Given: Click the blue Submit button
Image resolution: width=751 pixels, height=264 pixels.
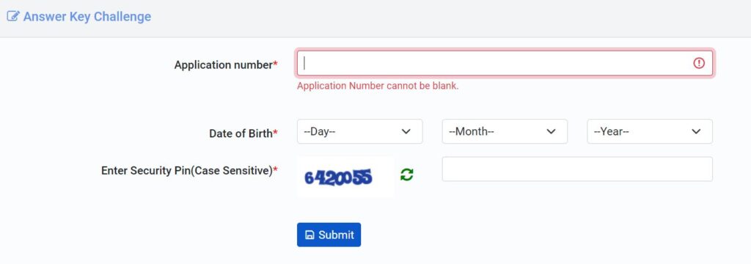Looking at the screenshot, I should [x=329, y=235].
